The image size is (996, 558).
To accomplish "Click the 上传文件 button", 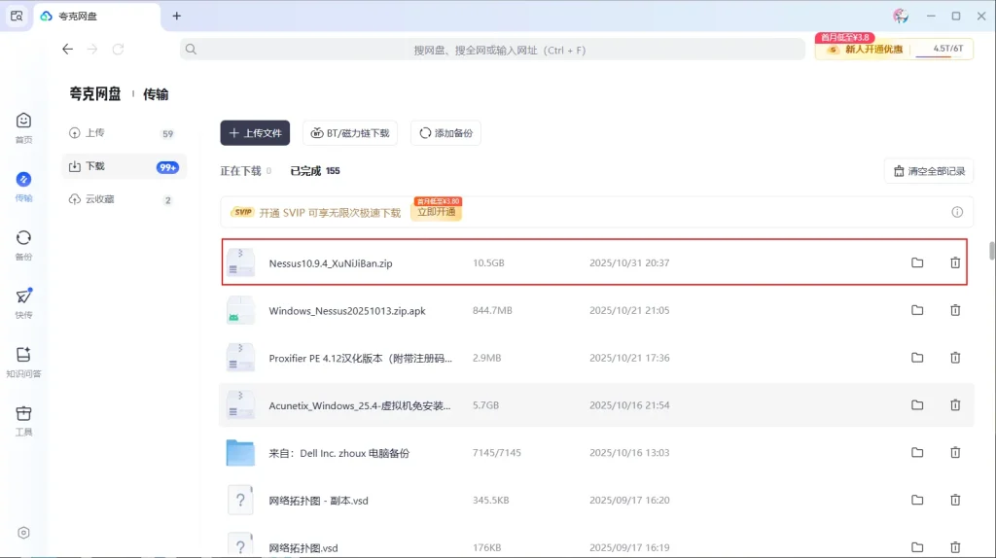I will tap(255, 133).
